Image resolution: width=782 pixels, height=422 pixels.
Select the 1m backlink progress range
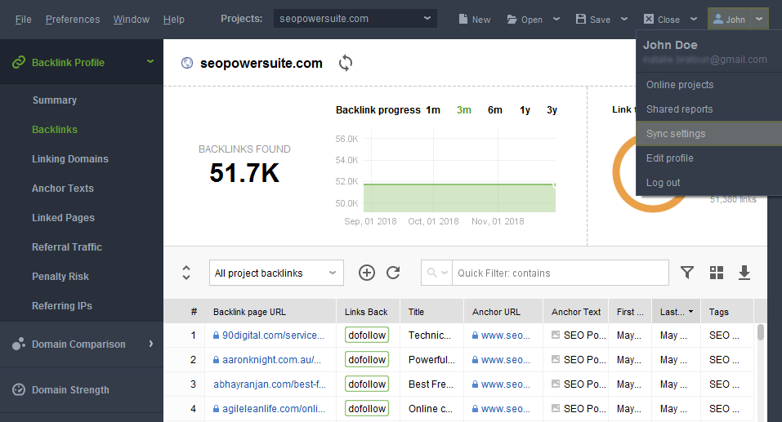tap(433, 110)
